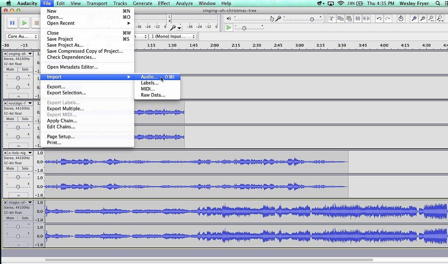Image resolution: width=448 pixels, height=264 pixels.
Task: Open Spotlight search in the menu bar
Action: click(437, 3)
